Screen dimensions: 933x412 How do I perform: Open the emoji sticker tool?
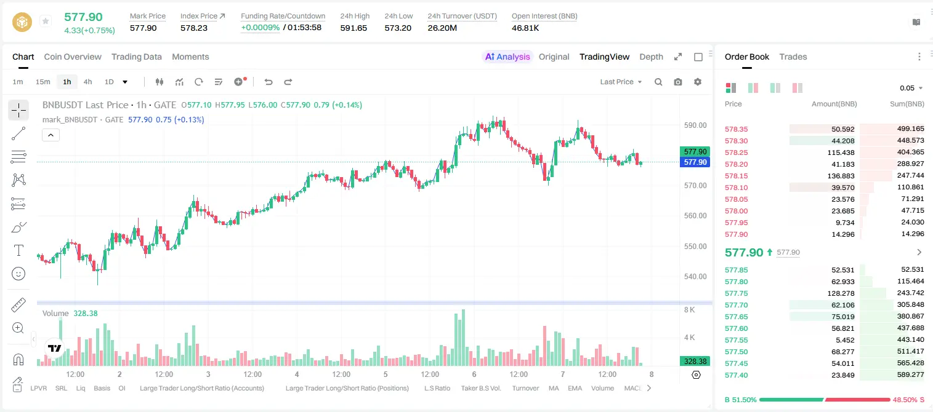(x=18, y=274)
